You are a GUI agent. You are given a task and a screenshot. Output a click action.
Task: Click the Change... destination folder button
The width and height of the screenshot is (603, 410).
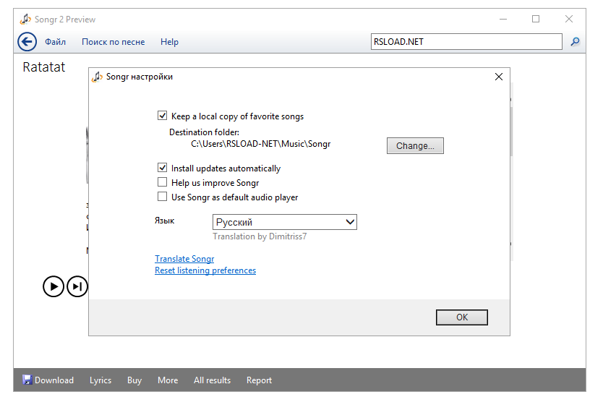tap(415, 146)
